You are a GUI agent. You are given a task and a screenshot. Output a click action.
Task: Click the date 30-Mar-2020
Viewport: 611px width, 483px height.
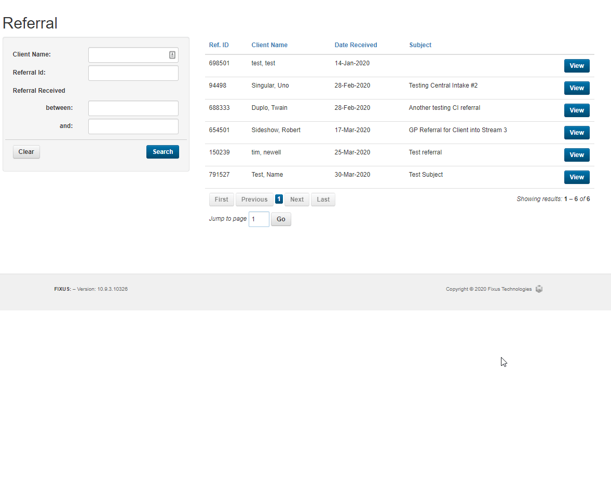coord(352,175)
